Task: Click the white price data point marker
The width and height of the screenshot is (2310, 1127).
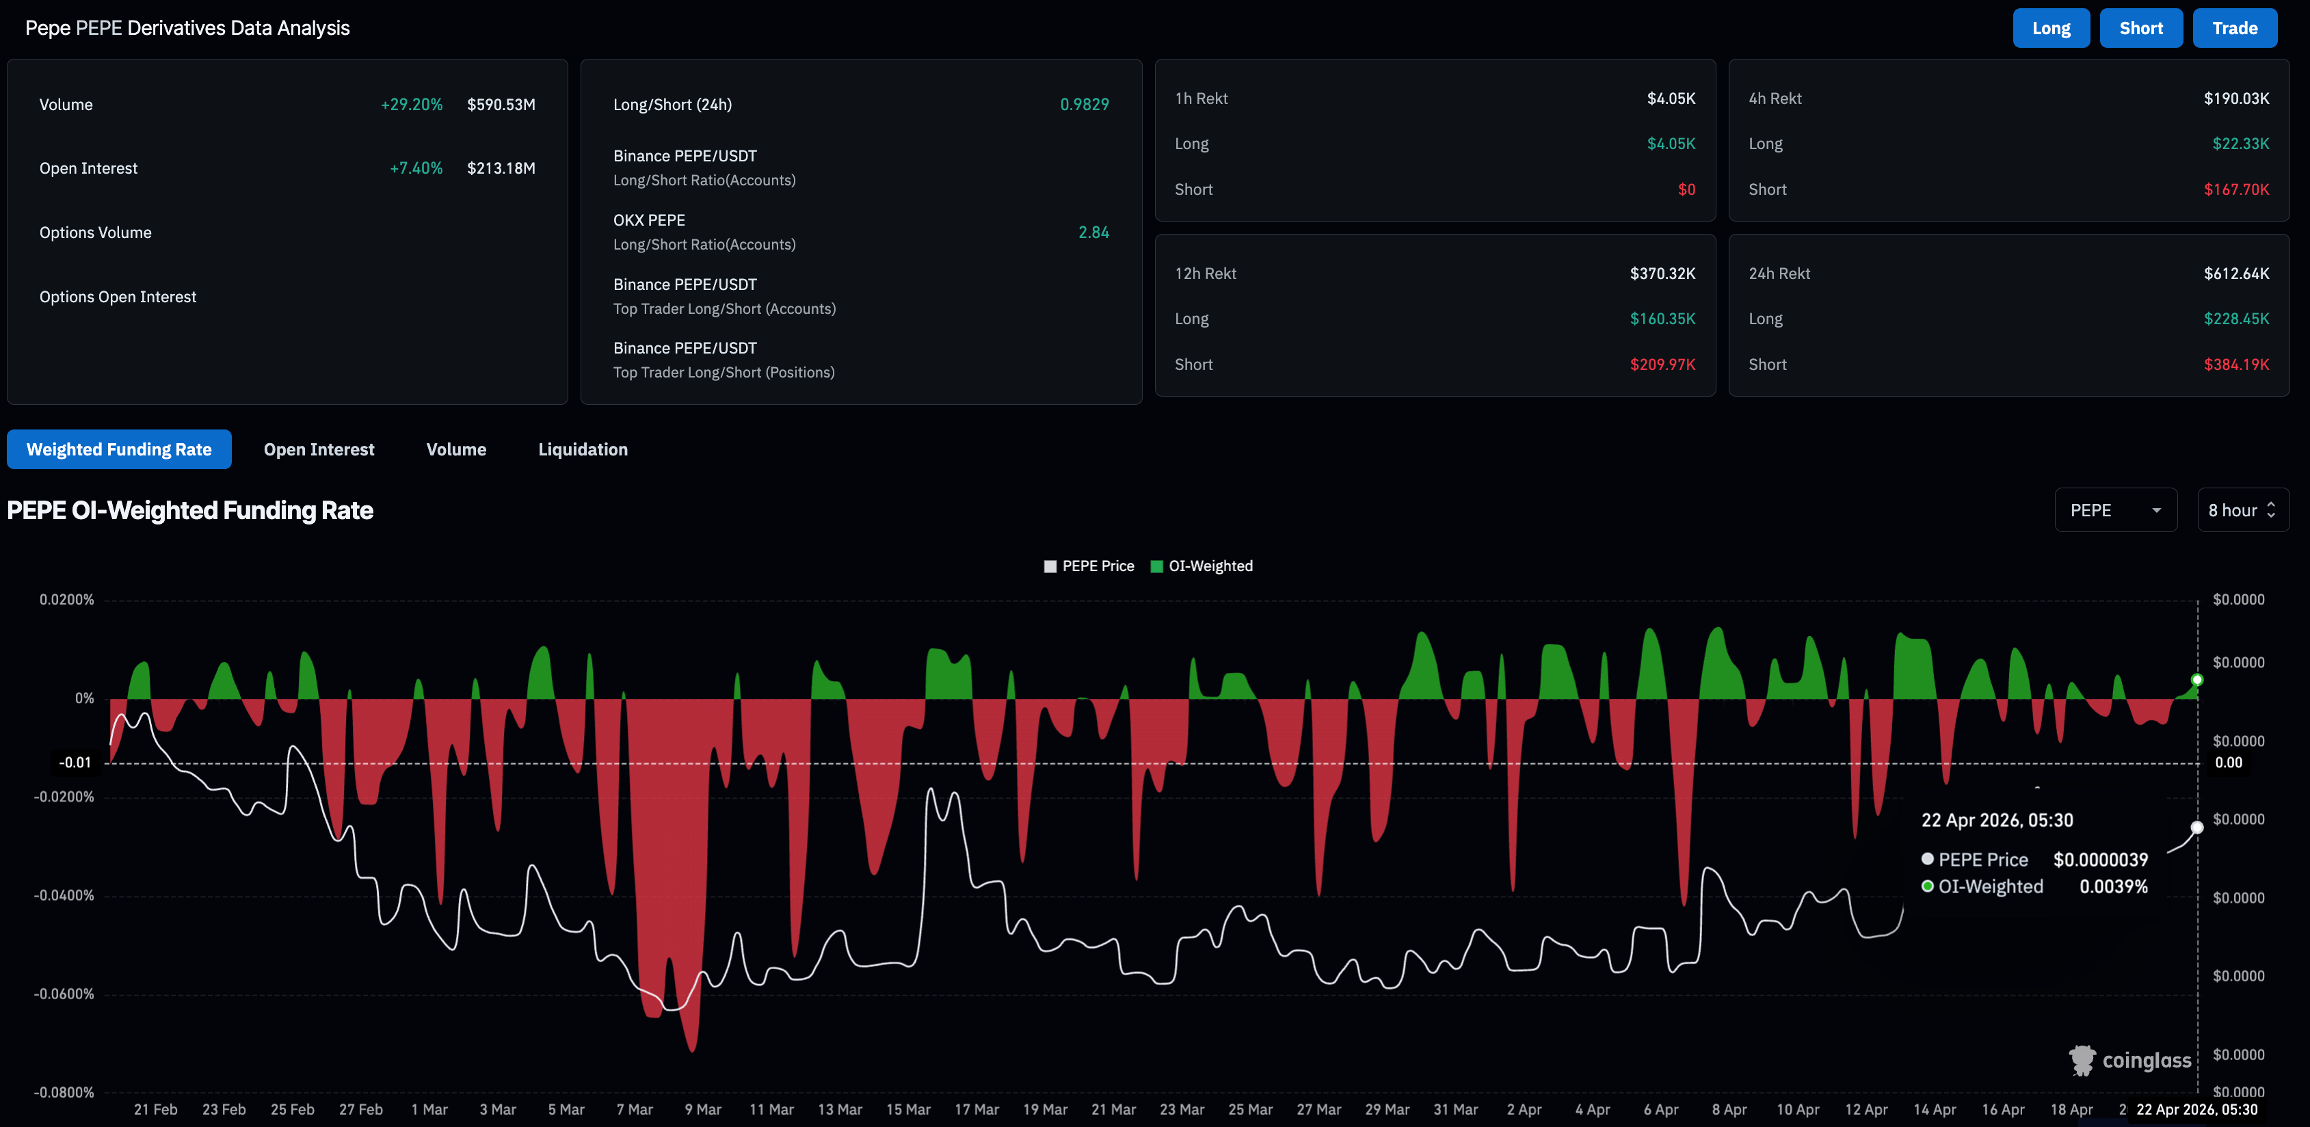Action: (x=2197, y=827)
